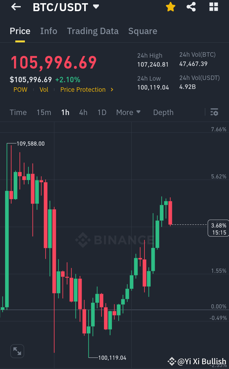Image resolution: width=229 pixels, height=369 pixels.
Task: Expand the chart to fullscreen
Action: 17,351
